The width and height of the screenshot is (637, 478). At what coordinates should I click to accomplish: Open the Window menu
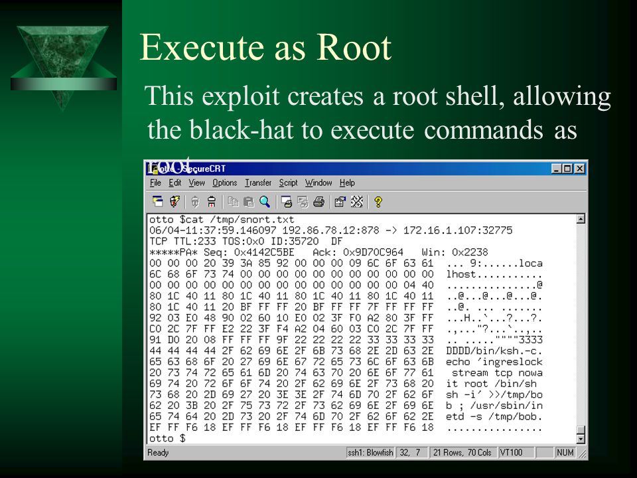pos(318,183)
